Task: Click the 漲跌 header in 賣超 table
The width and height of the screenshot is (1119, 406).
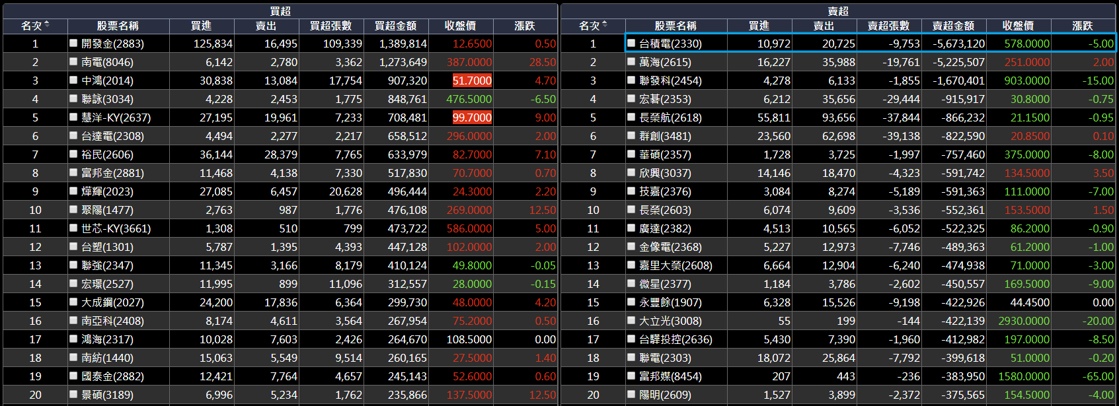Action: [1083, 26]
